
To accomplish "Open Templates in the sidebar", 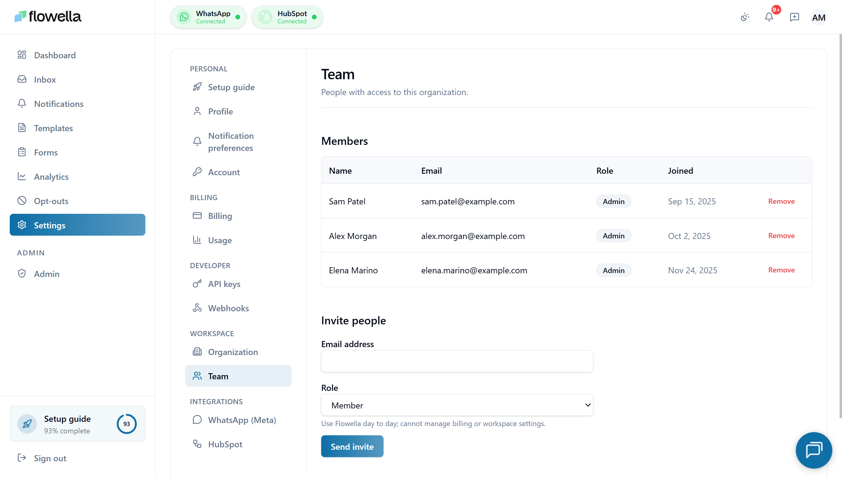I will pyautogui.click(x=77, y=128).
